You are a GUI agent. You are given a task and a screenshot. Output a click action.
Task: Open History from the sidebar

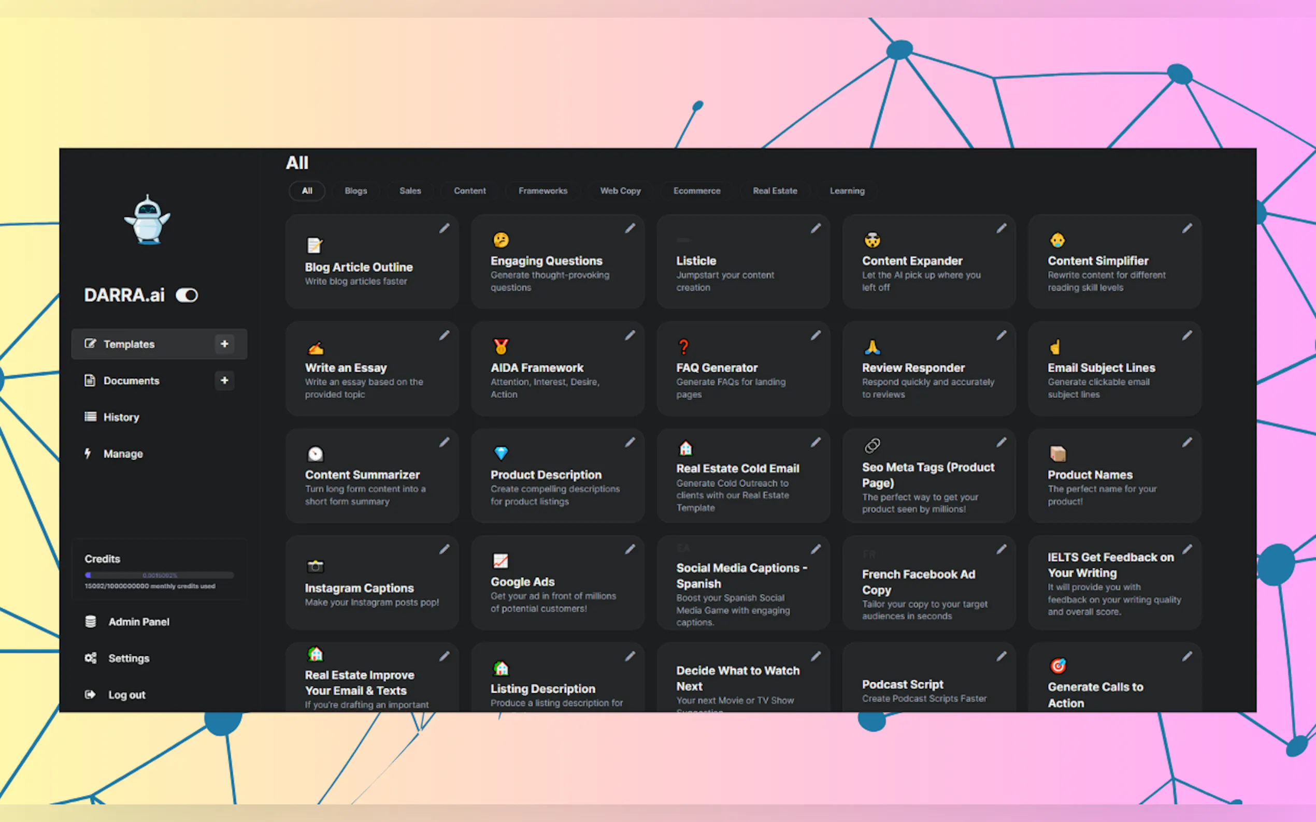click(121, 417)
